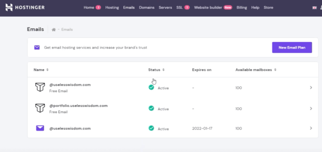Sort the table by Status

[x=156, y=70]
